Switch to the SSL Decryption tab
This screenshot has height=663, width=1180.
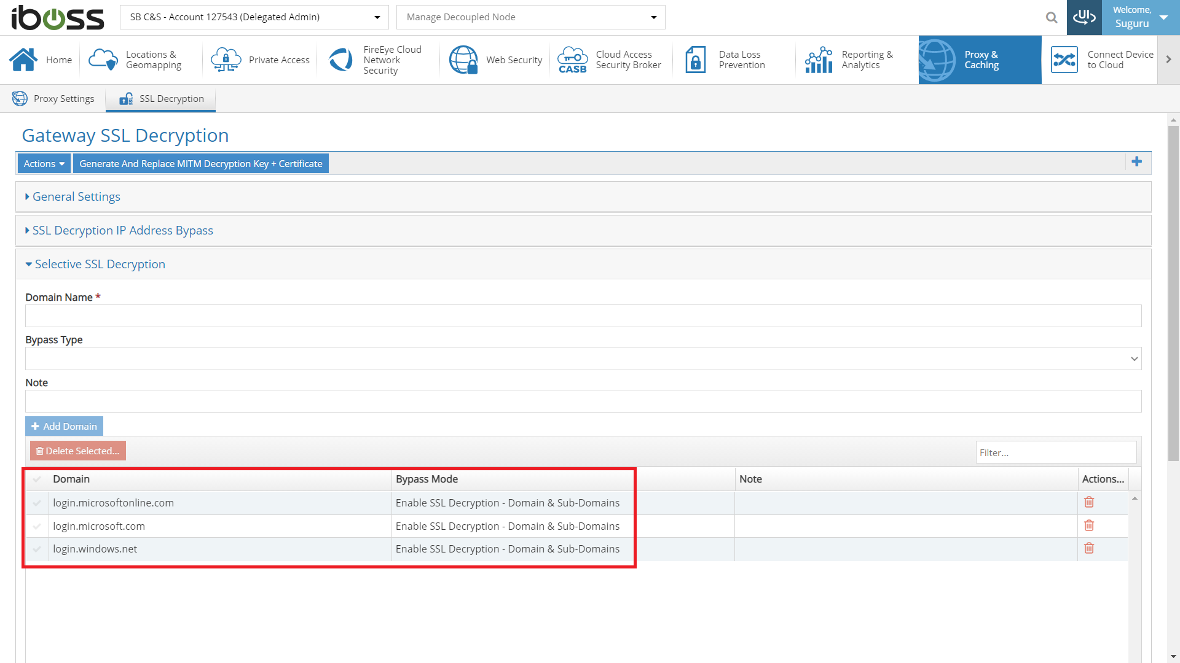coord(161,99)
